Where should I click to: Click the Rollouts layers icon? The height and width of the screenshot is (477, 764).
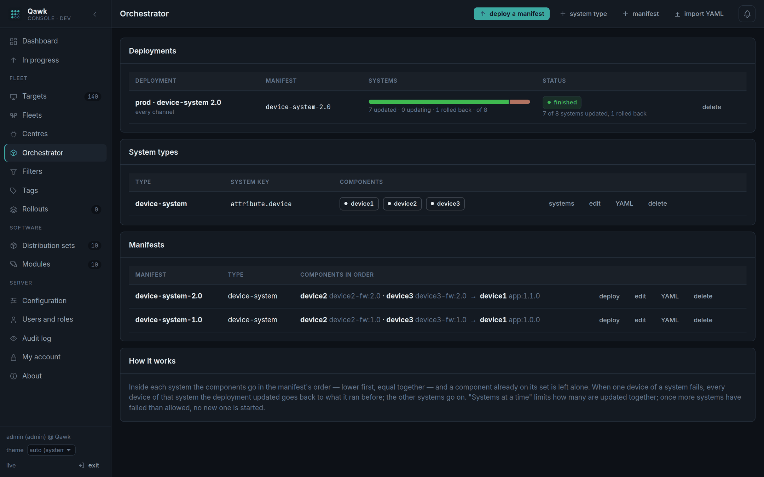(13, 210)
